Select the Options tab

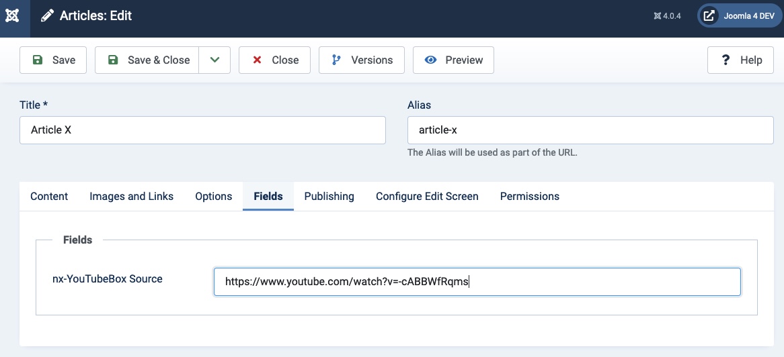tap(214, 196)
